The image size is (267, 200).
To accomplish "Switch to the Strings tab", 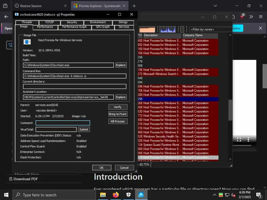I will click(x=123, y=22).
